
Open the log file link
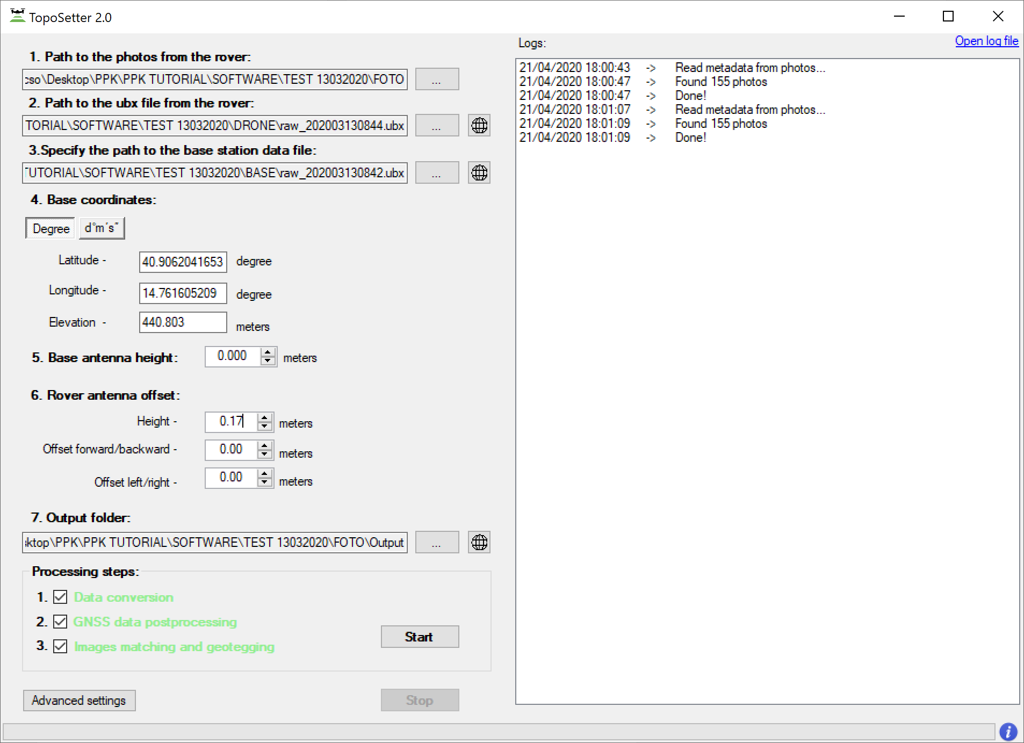point(986,41)
